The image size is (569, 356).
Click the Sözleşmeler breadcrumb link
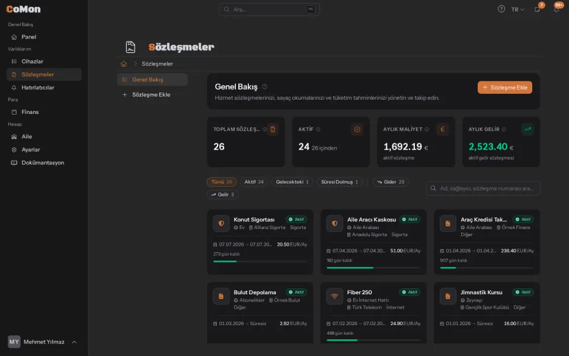157,64
